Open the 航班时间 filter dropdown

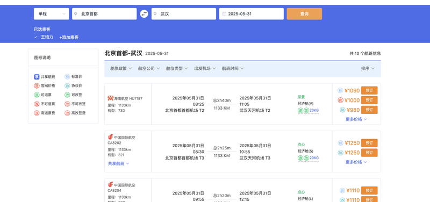pos(233,69)
